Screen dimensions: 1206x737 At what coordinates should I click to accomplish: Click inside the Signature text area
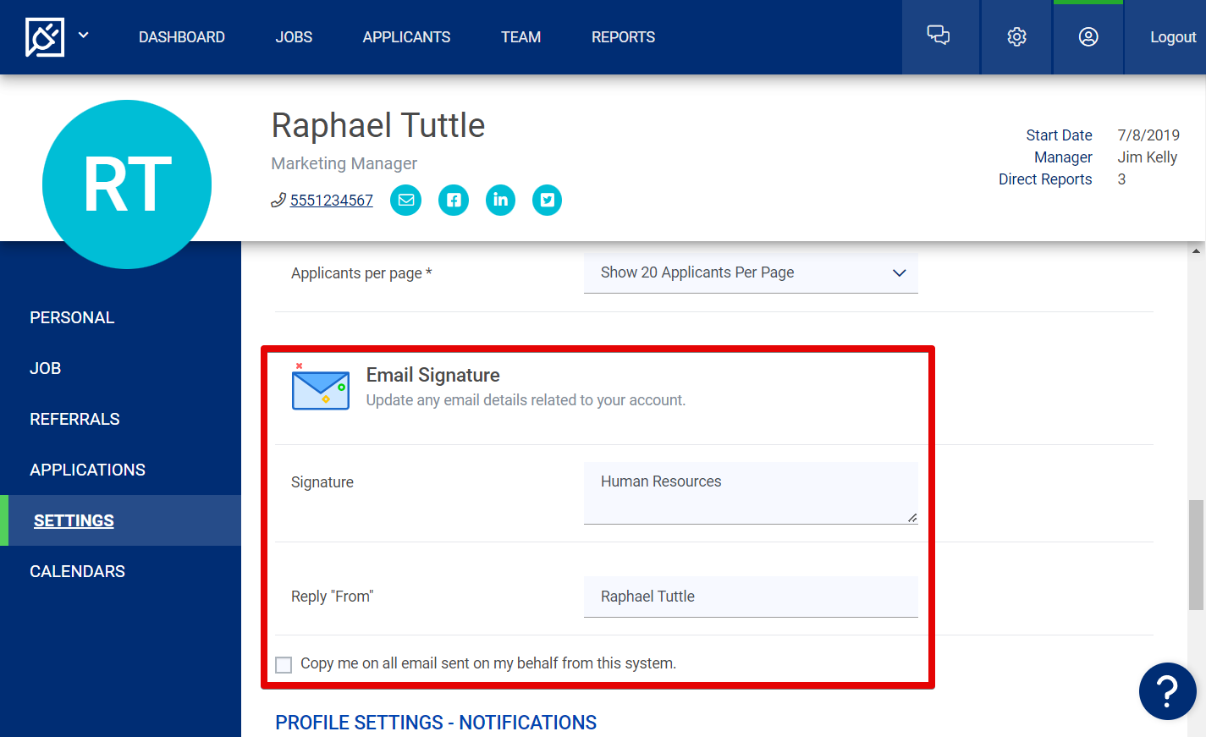coord(751,492)
